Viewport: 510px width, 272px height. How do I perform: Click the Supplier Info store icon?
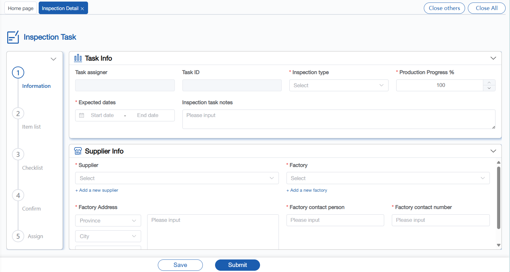click(x=78, y=151)
